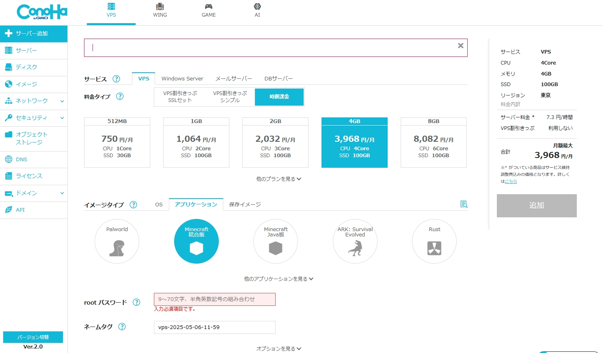
Task: Switch to Windows Server service tab
Action: [182, 78]
